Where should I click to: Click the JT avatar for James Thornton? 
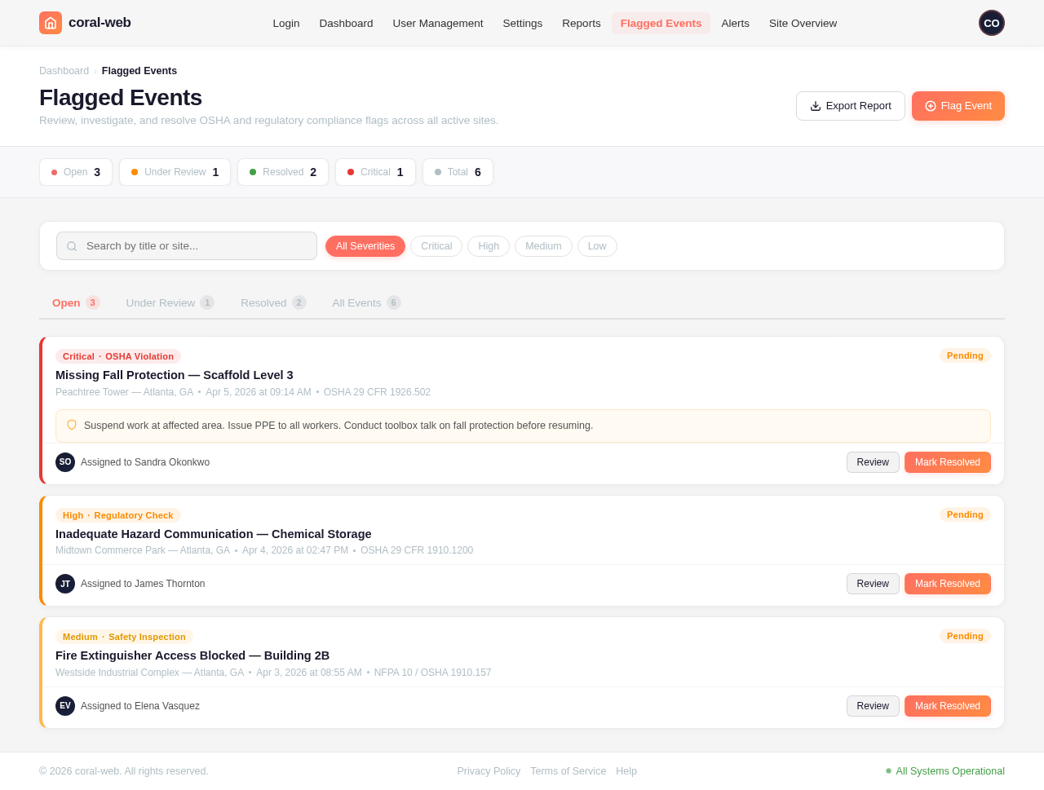click(65, 584)
